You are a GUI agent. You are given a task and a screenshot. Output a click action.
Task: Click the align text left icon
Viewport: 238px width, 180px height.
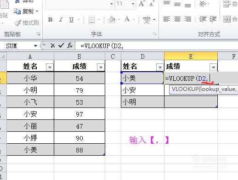167,19
